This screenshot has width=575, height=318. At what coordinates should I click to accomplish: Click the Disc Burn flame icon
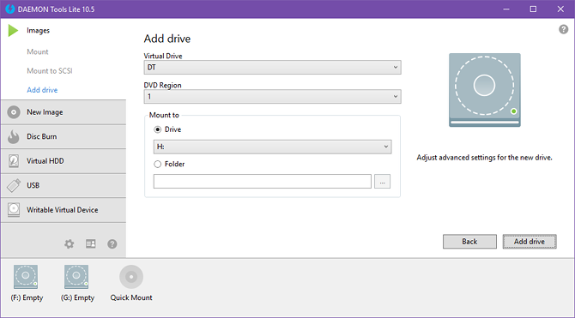[x=14, y=136]
